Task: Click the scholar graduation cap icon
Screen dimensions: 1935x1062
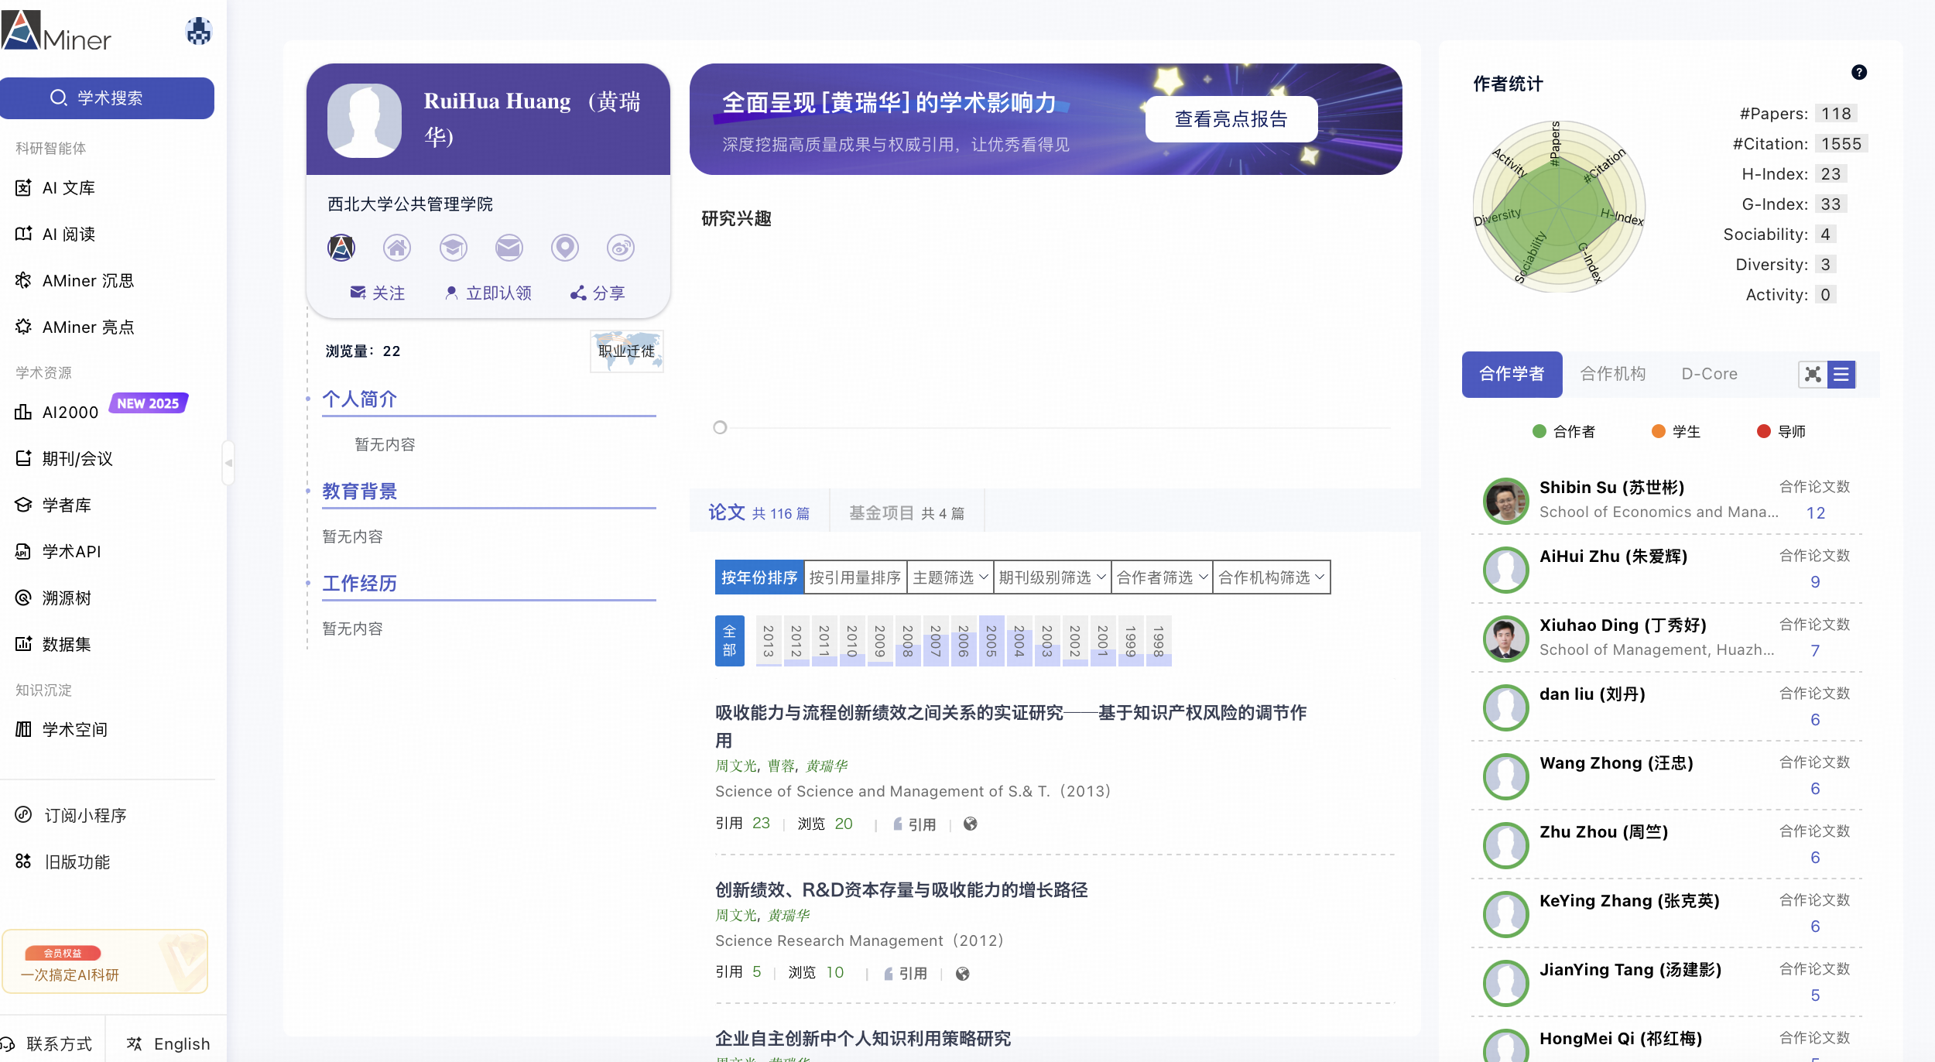Action: [453, 248]
